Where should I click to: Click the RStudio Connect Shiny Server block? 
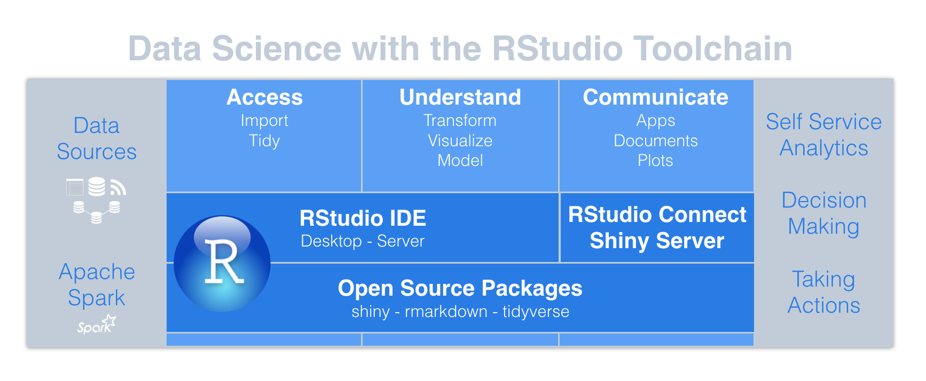tap(657, 228)
